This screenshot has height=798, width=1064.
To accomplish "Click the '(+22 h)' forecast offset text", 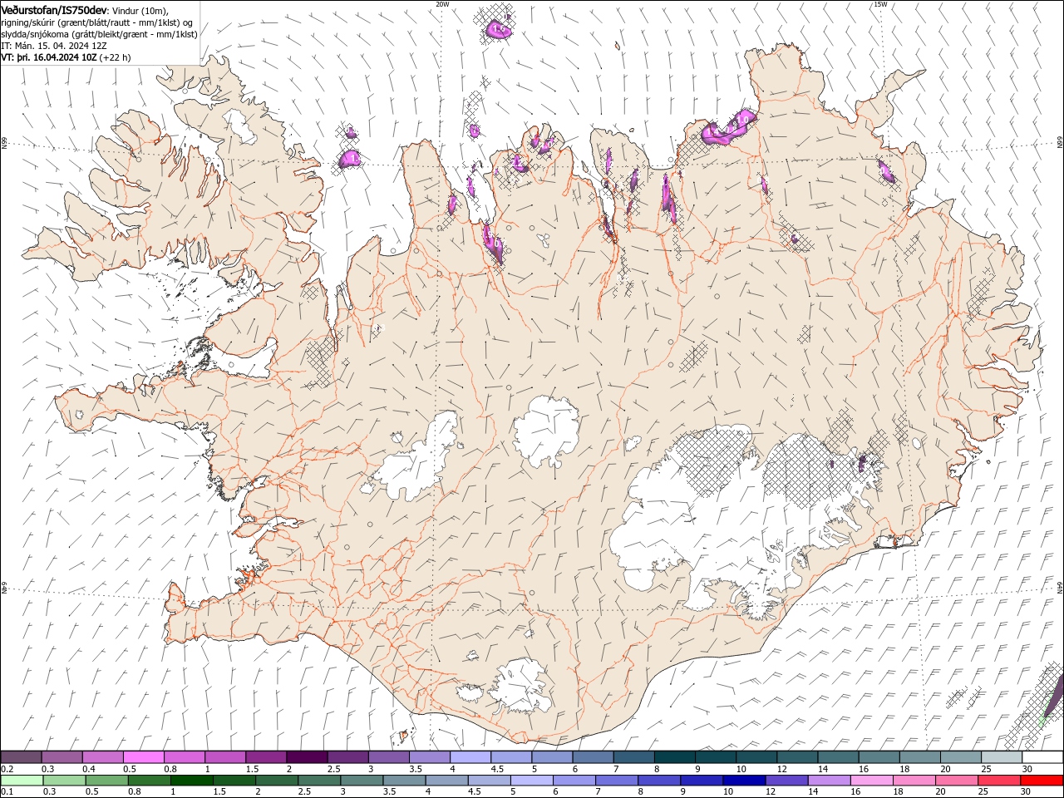I will point(115,57).
